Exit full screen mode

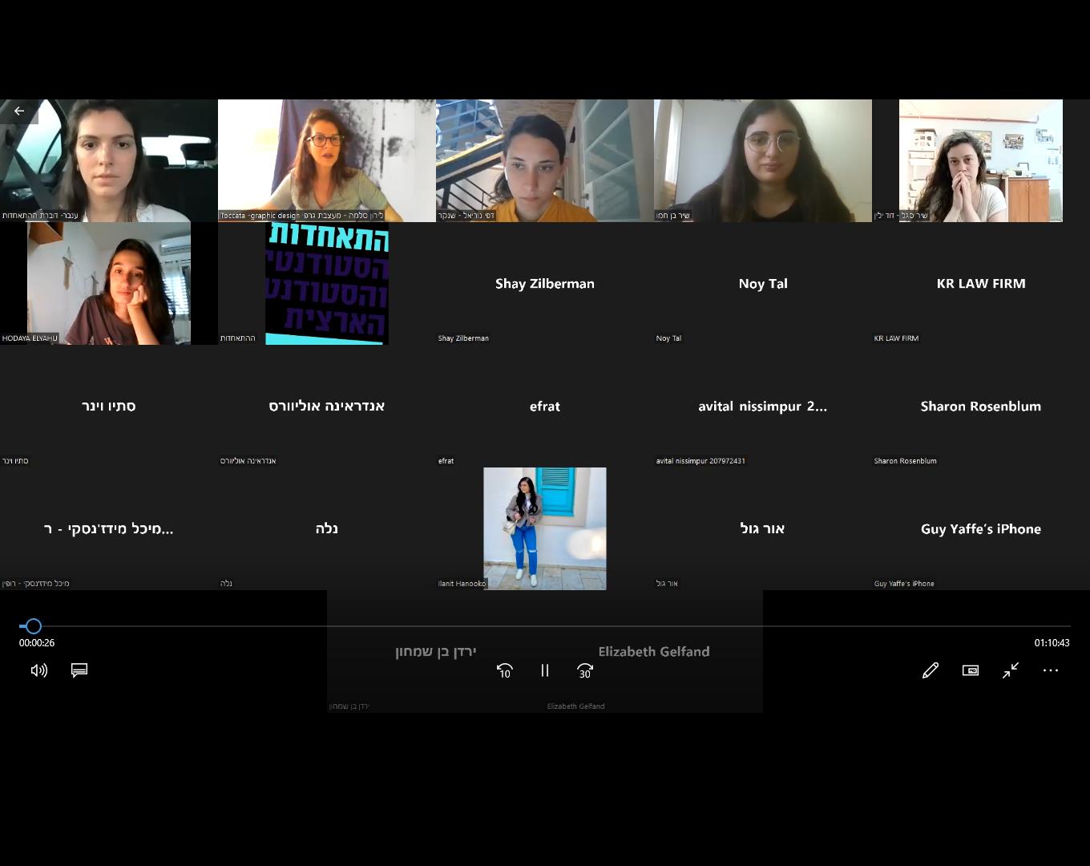tap(1011, 670)
